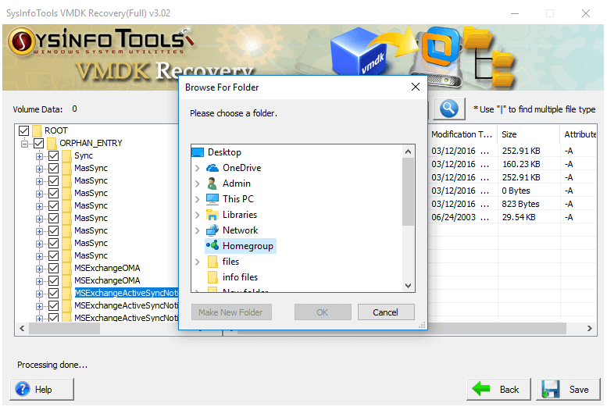Click the Libraries folder icon
Image resolution: width=607 pixels, height=410 pixels.
click(x=212, y=215)
